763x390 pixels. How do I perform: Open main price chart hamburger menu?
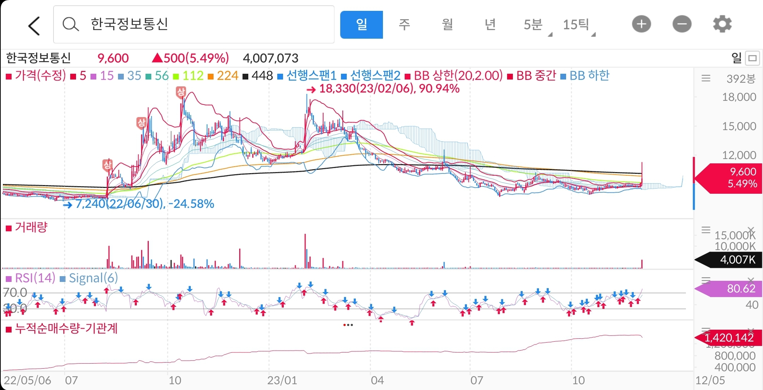706,78
